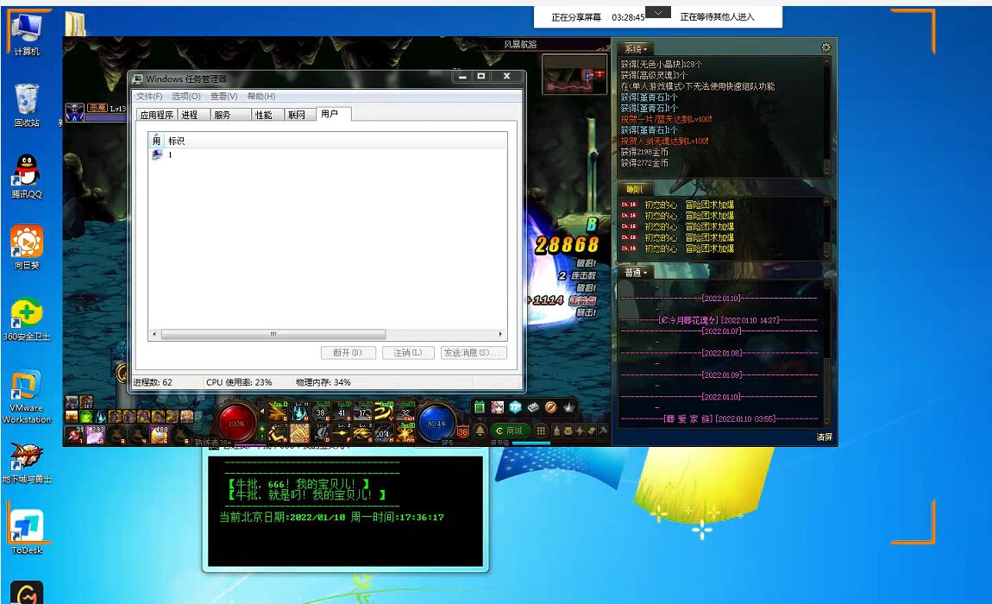
Task: Open 360安全卫士 desktop shortcut
Action: coord(27,319)
